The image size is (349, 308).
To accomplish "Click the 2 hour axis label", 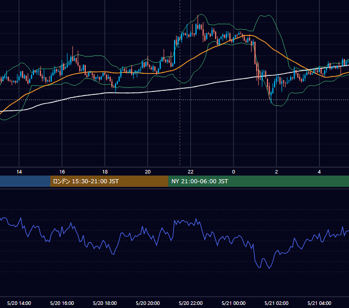I will 277,172.
